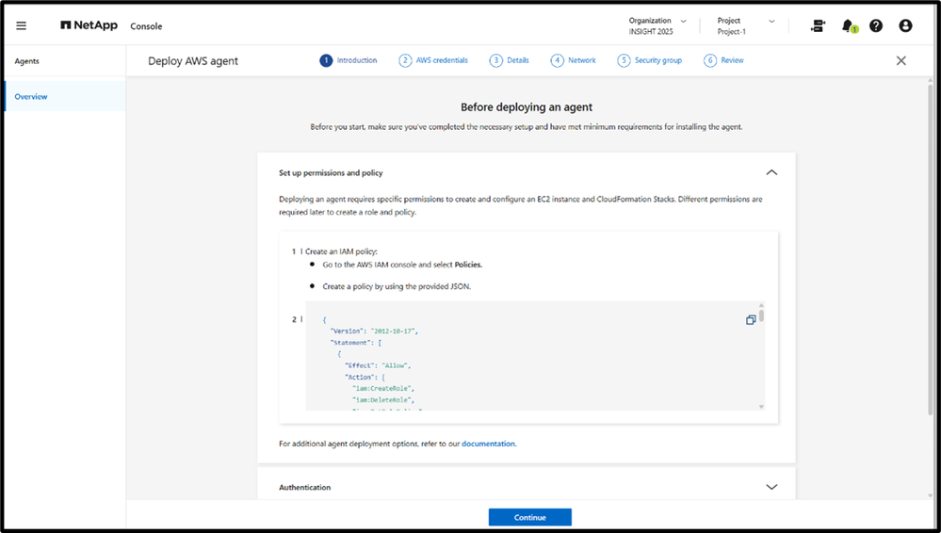Click the NetApp logo

[89, 25]
